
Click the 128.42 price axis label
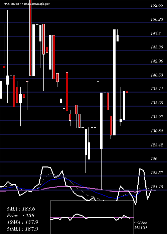tap(156, 145)
